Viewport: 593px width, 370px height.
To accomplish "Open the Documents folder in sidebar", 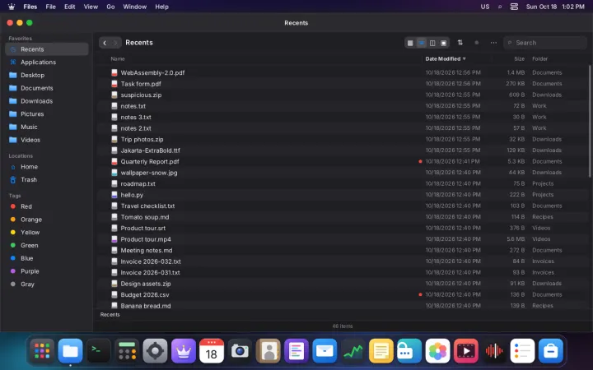I will click(47, 88).
